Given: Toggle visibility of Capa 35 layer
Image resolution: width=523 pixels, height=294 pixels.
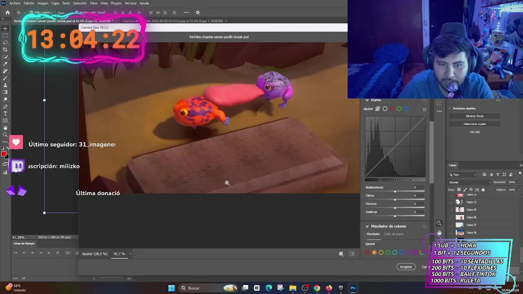Looking at the screenshot, I should pos(451,217).
